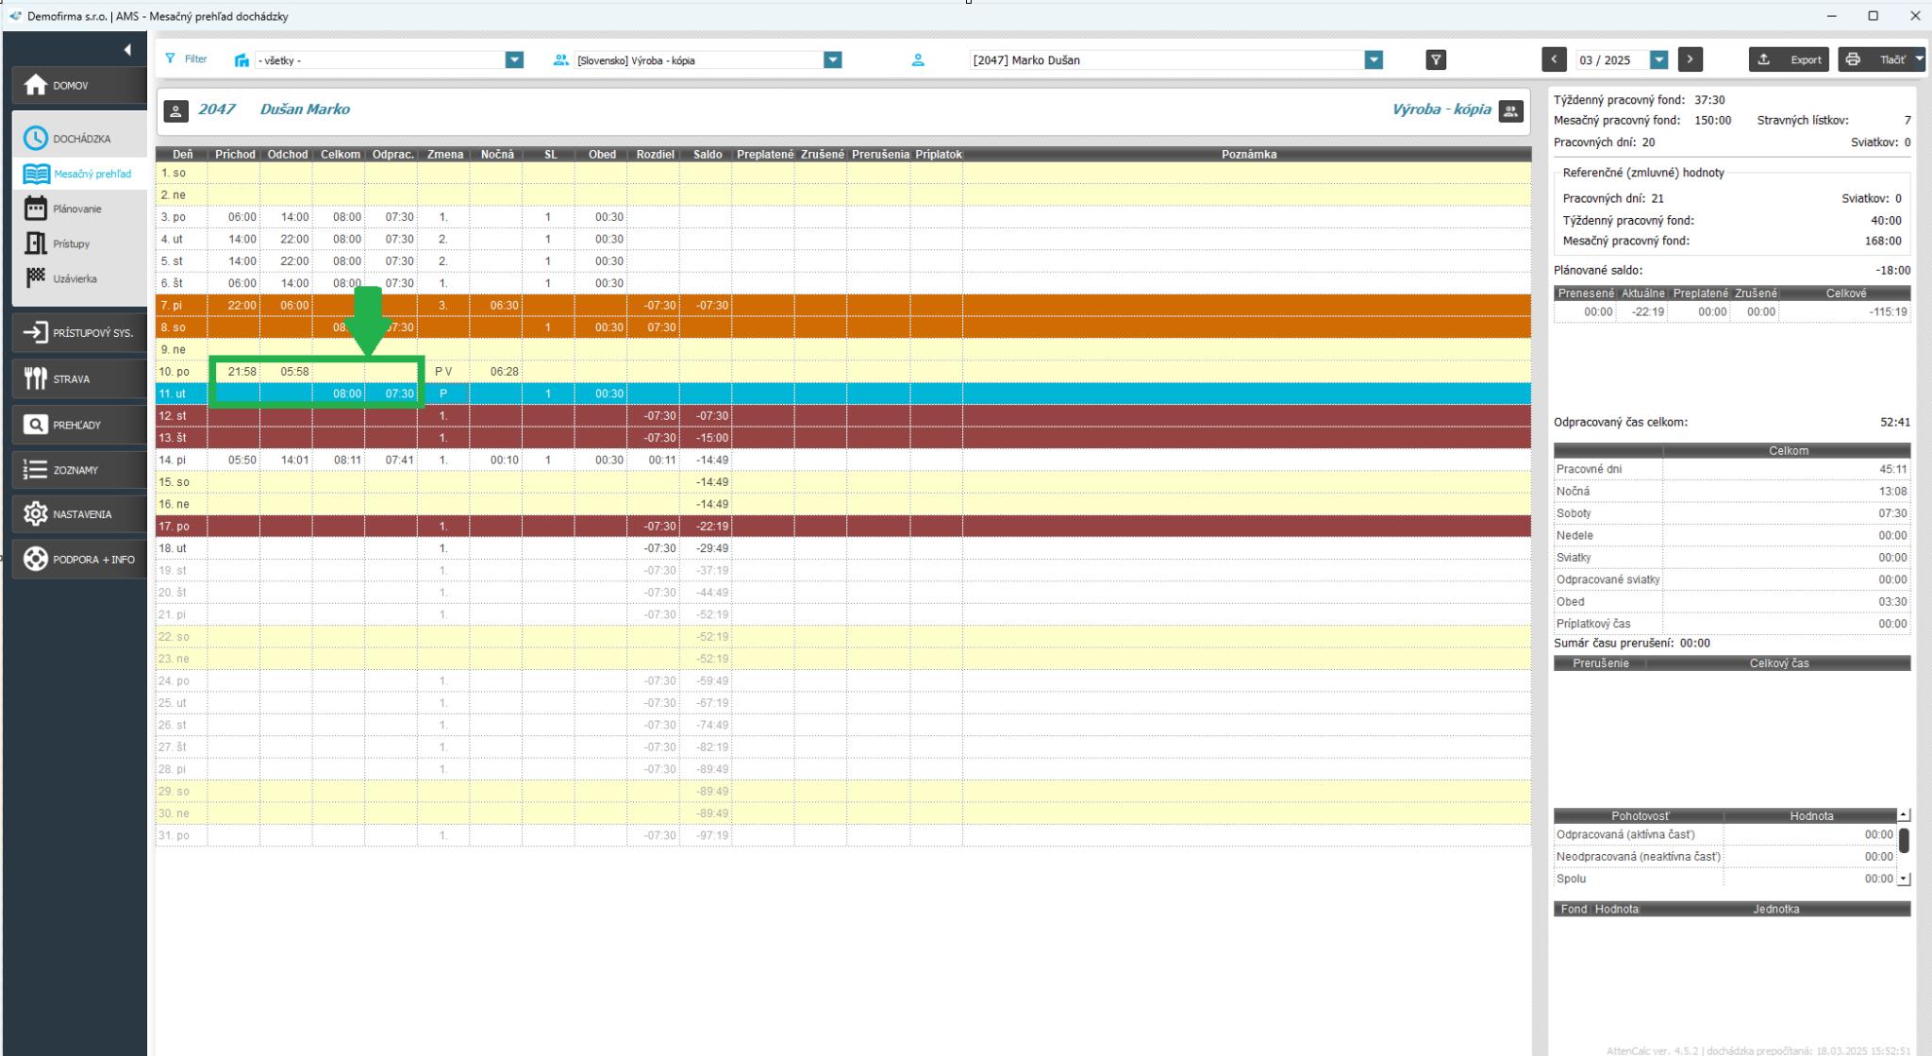
Task: Open the employee Marko Dušan dropdown
Action: tap(1374, 60)
